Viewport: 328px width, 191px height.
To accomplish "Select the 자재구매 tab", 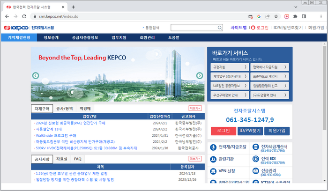I will [x=42, y=109].
